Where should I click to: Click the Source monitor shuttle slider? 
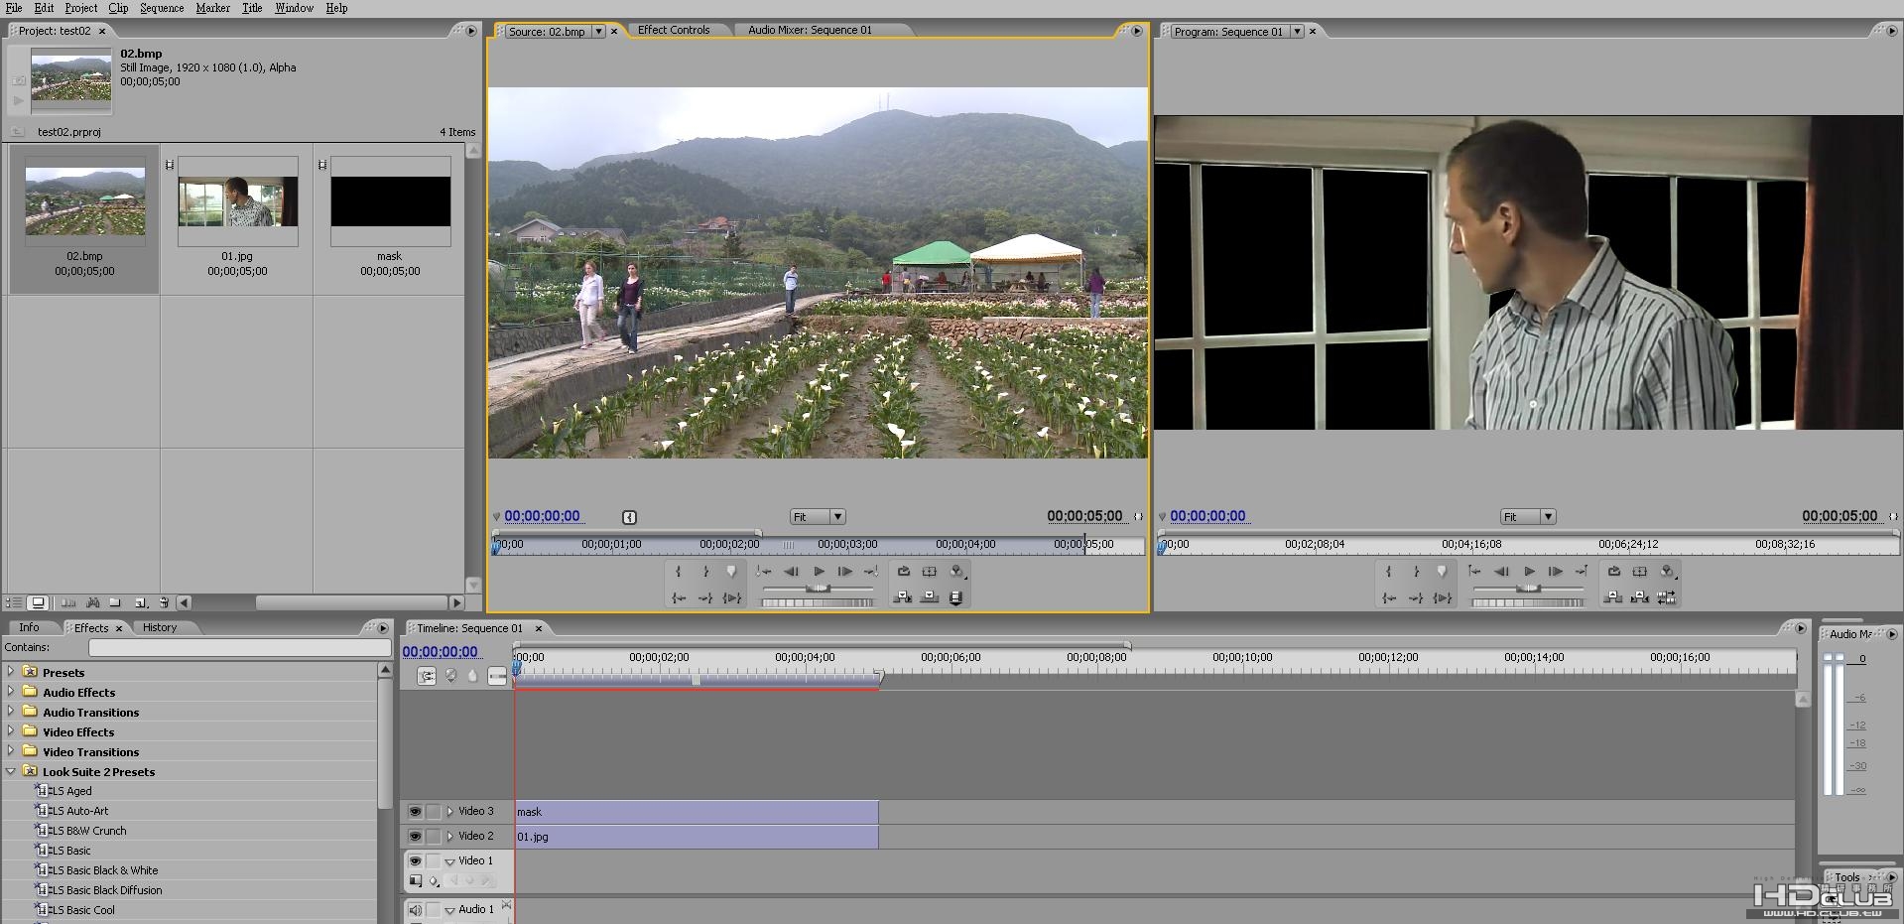[818, 590]
